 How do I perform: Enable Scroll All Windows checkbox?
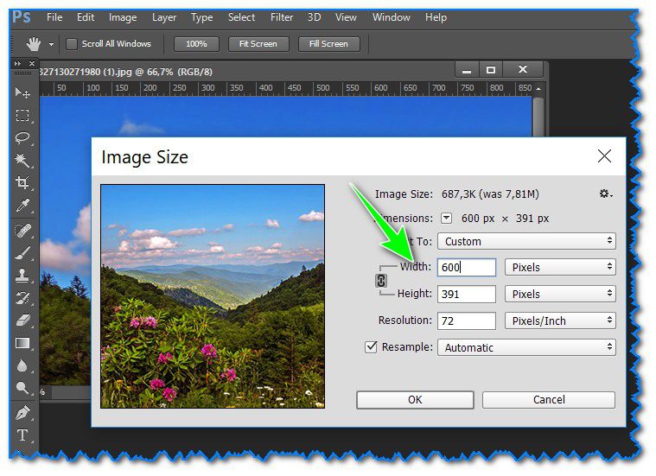(72, 44)
